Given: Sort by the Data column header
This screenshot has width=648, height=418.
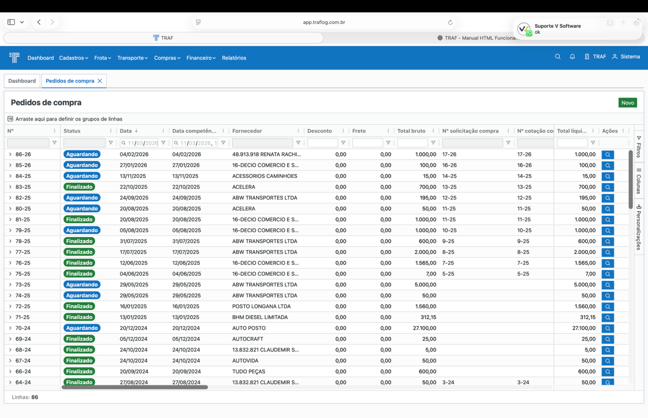Looking at the screenshot, I should pos(126,131).
